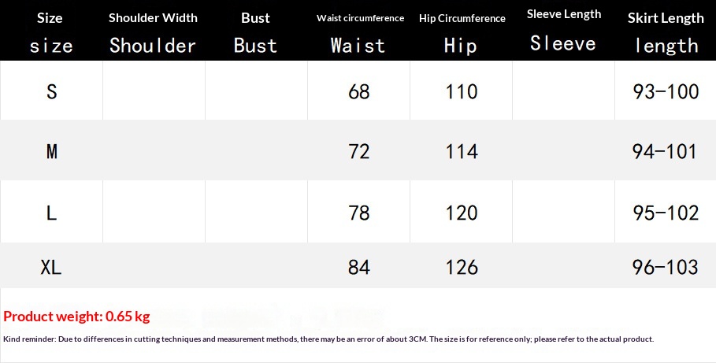Click waist value 68 for size S
The width and height of the screenshot is (716, 363).
(358, 91)
